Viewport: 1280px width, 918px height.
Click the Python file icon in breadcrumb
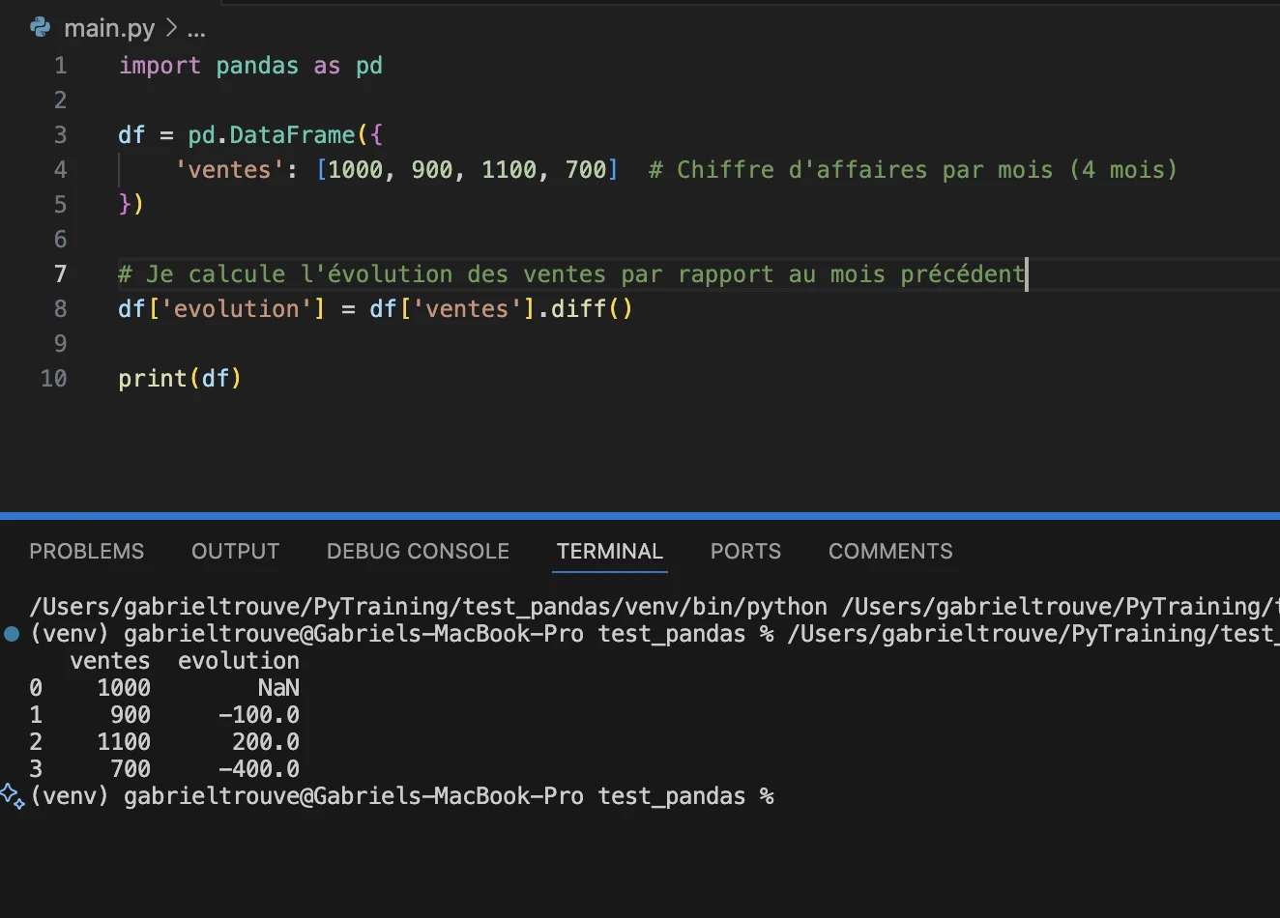(x=40, y=27)
